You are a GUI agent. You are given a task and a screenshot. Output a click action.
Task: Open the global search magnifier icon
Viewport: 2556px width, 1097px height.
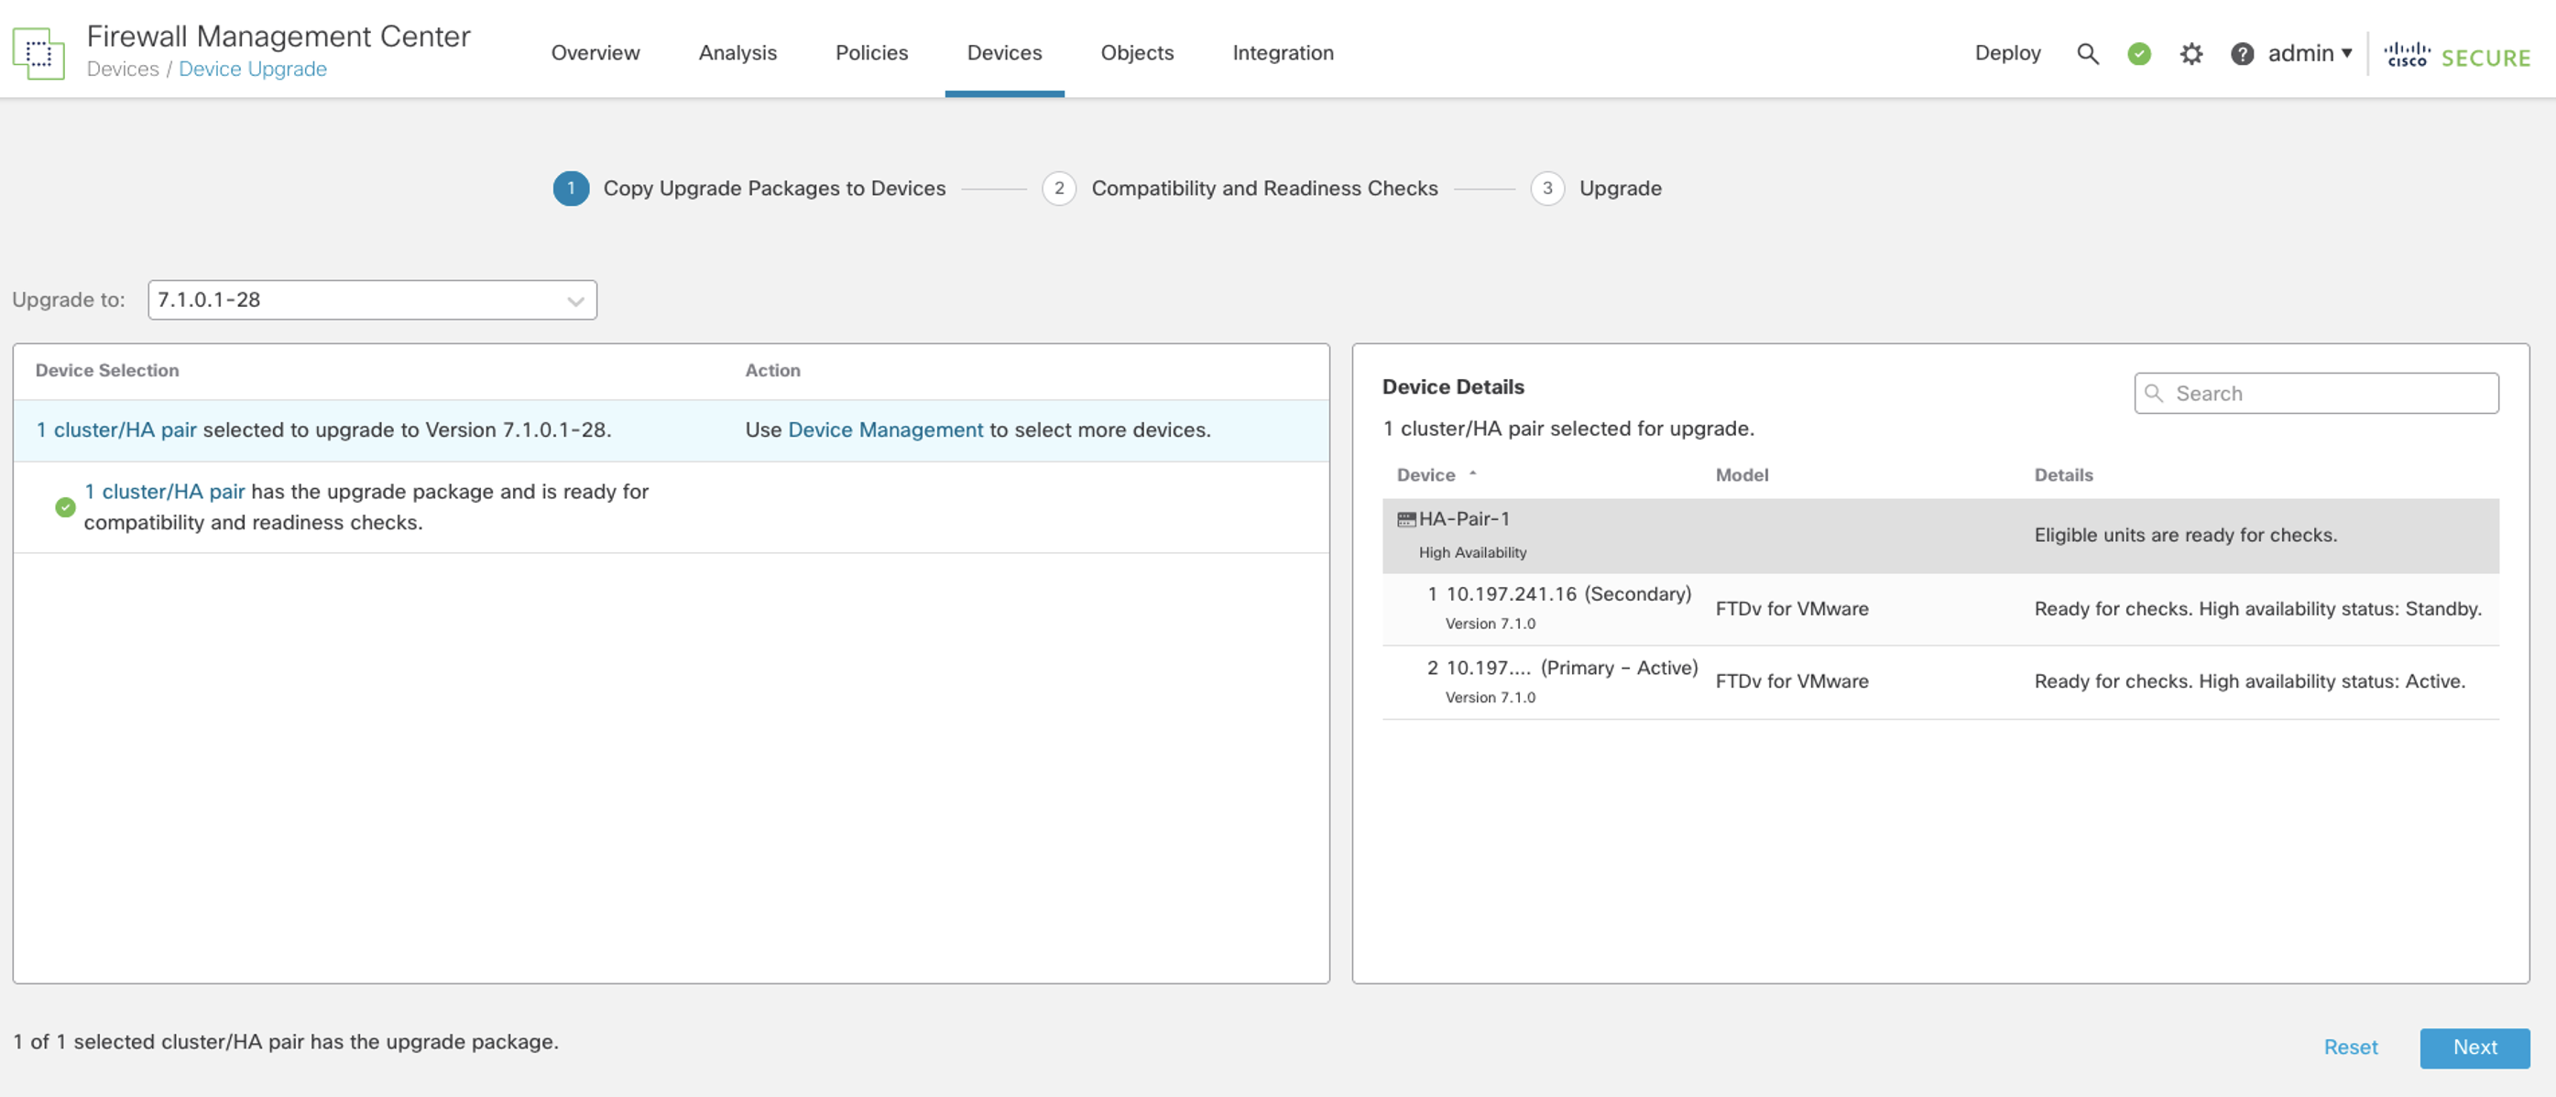(x=2088, y=53)
